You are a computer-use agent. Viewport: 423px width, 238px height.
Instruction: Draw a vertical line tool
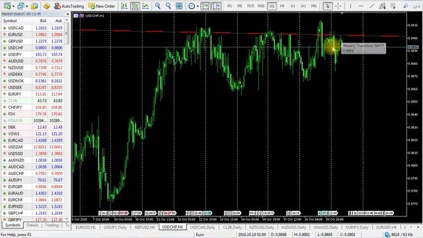pyautogui.click(x=350, y=6)
